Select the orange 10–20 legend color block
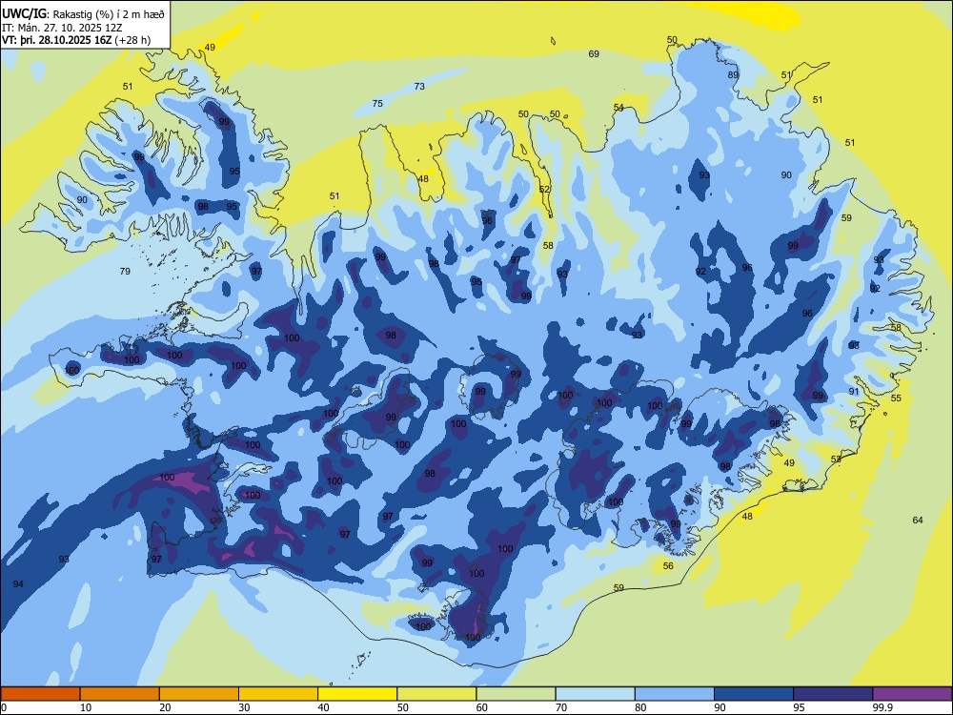This screenshot has height=715, width=953. coord(120,694)
